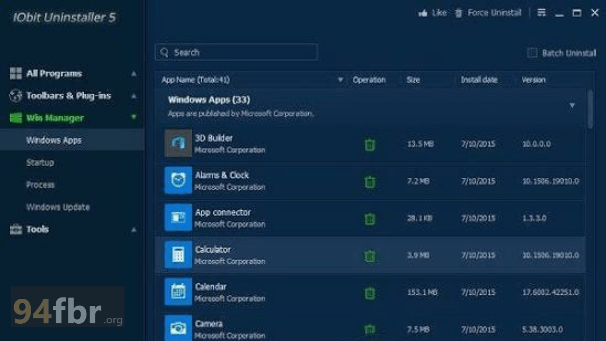Uninstall Calendar with its trash icon
This screenshot has width=606, height=341.
(x=370, y=293)
